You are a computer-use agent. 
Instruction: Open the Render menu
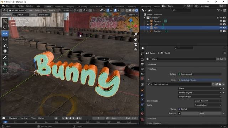click(x=21, y=6)
